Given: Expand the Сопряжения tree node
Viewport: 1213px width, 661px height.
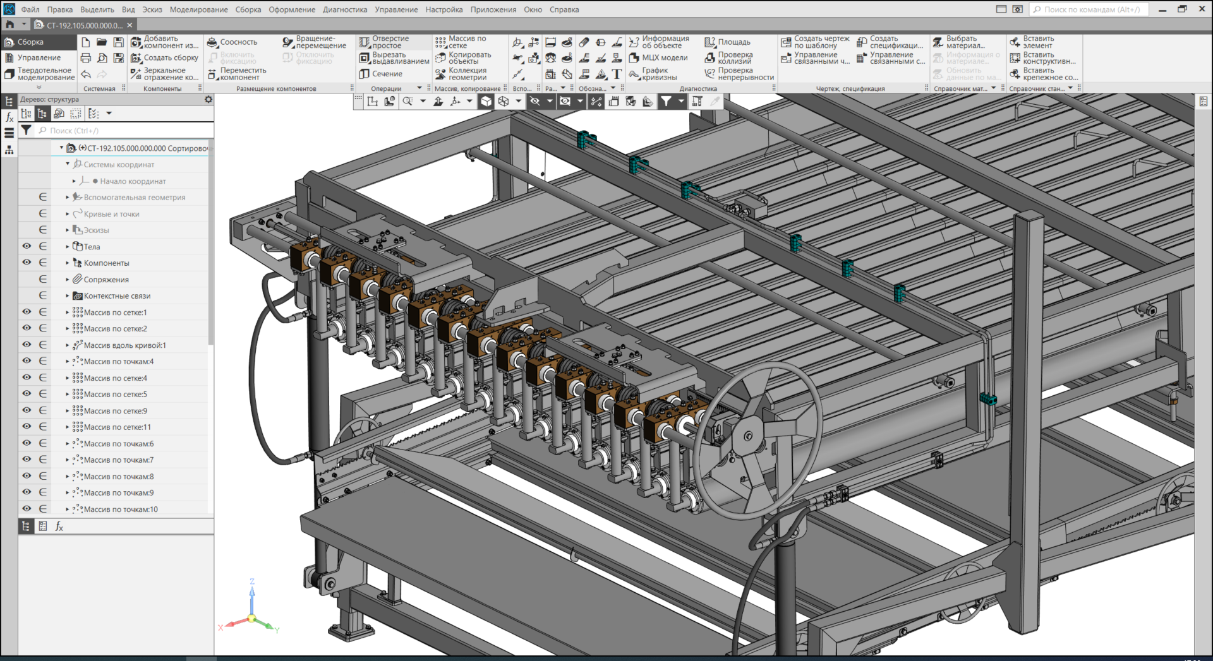Looking at the screenshot, I should (x=68, y=279).
